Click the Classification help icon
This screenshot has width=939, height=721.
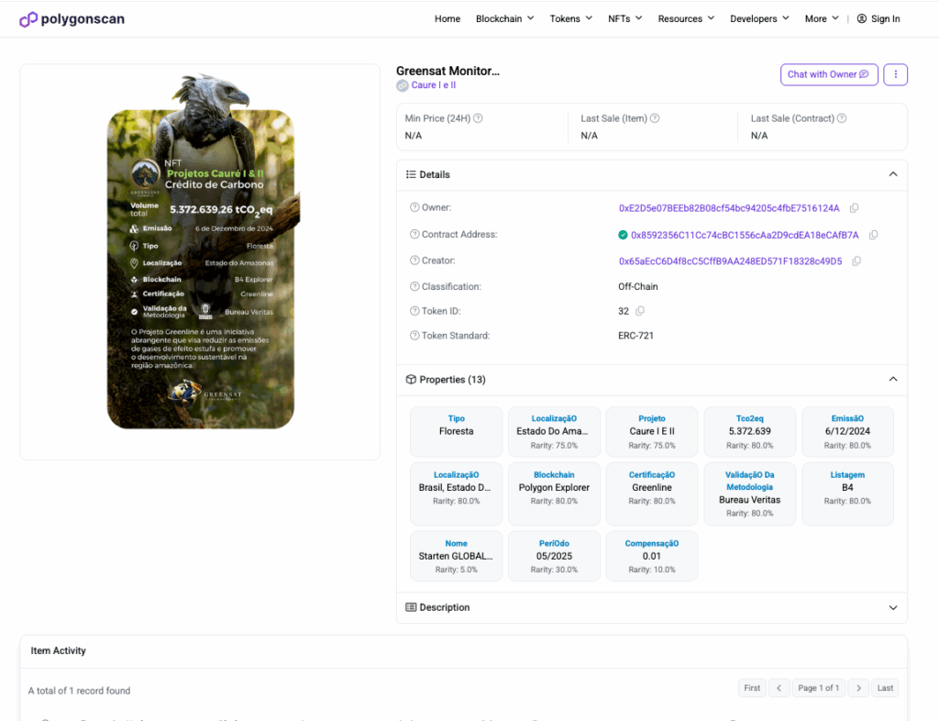click(x=414, y=287)
